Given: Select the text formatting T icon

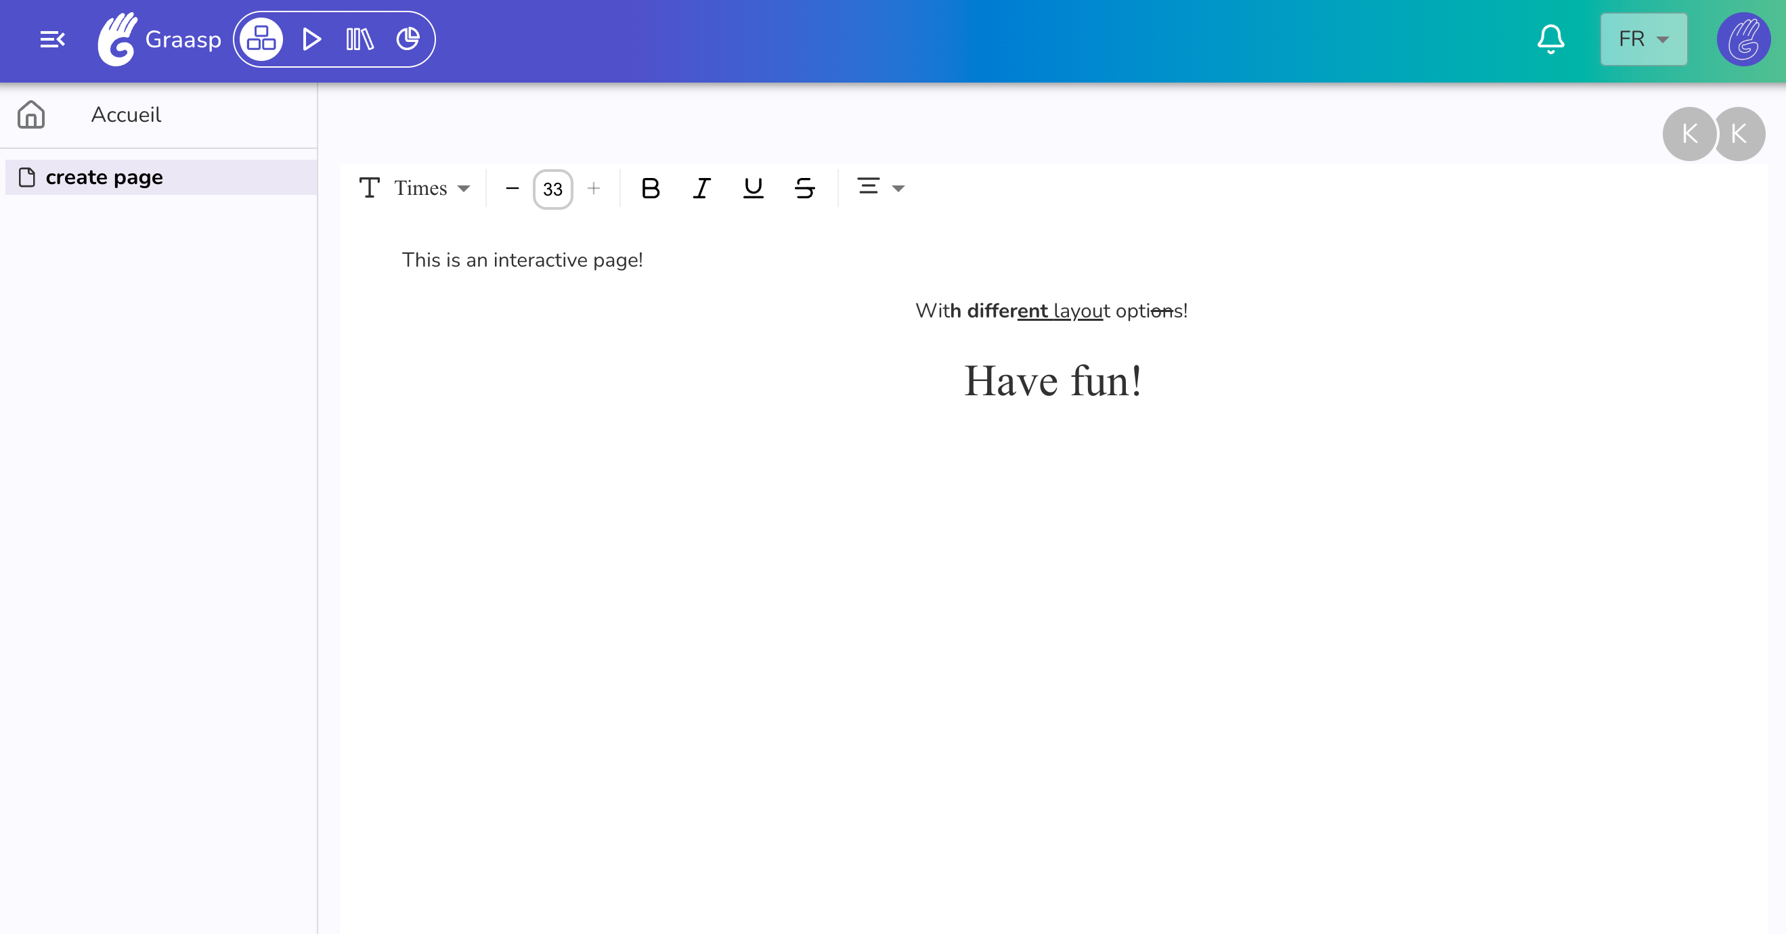Looking at the screenshot, I should click(370, 187).
